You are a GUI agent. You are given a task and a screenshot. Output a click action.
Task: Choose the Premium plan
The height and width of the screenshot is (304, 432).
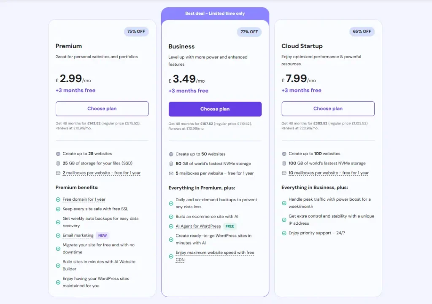pyautogui.click(x=102, y=108)
